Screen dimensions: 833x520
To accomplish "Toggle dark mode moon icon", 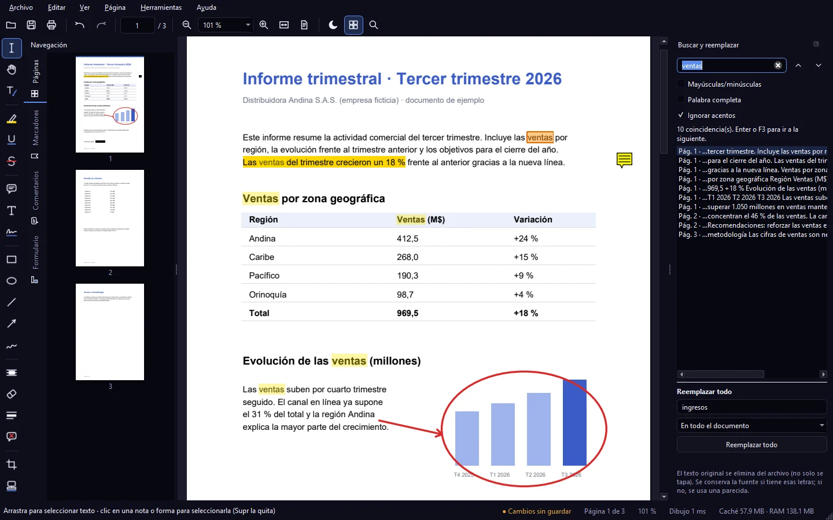I will click(333, 25).
